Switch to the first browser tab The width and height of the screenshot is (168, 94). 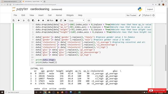[x=11, y=2]
